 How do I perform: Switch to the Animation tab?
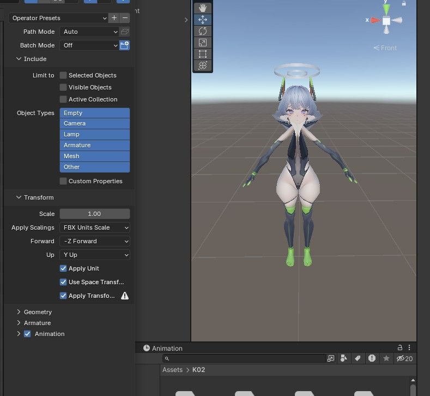pyautogui.click(x=163, y=348)
